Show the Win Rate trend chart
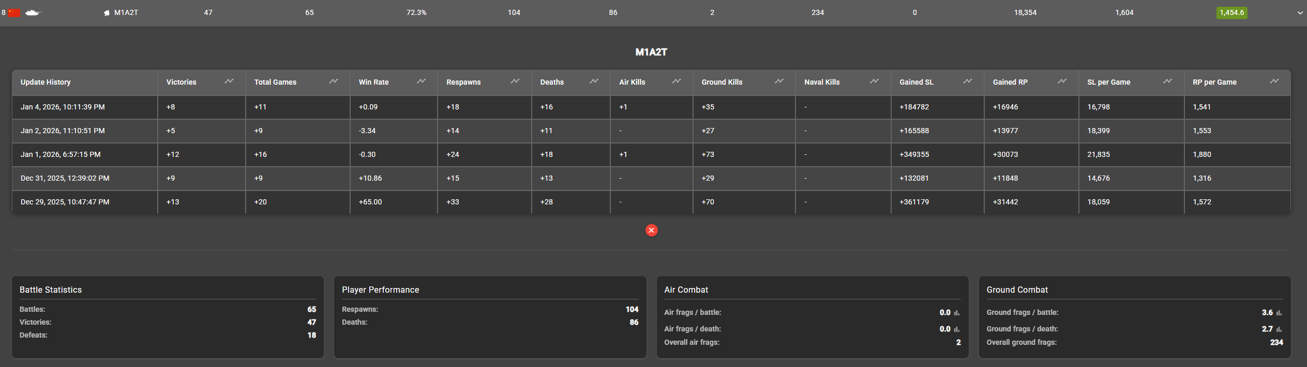The image size is (1307, 367). pyautogui.click(x=422, y=82)
